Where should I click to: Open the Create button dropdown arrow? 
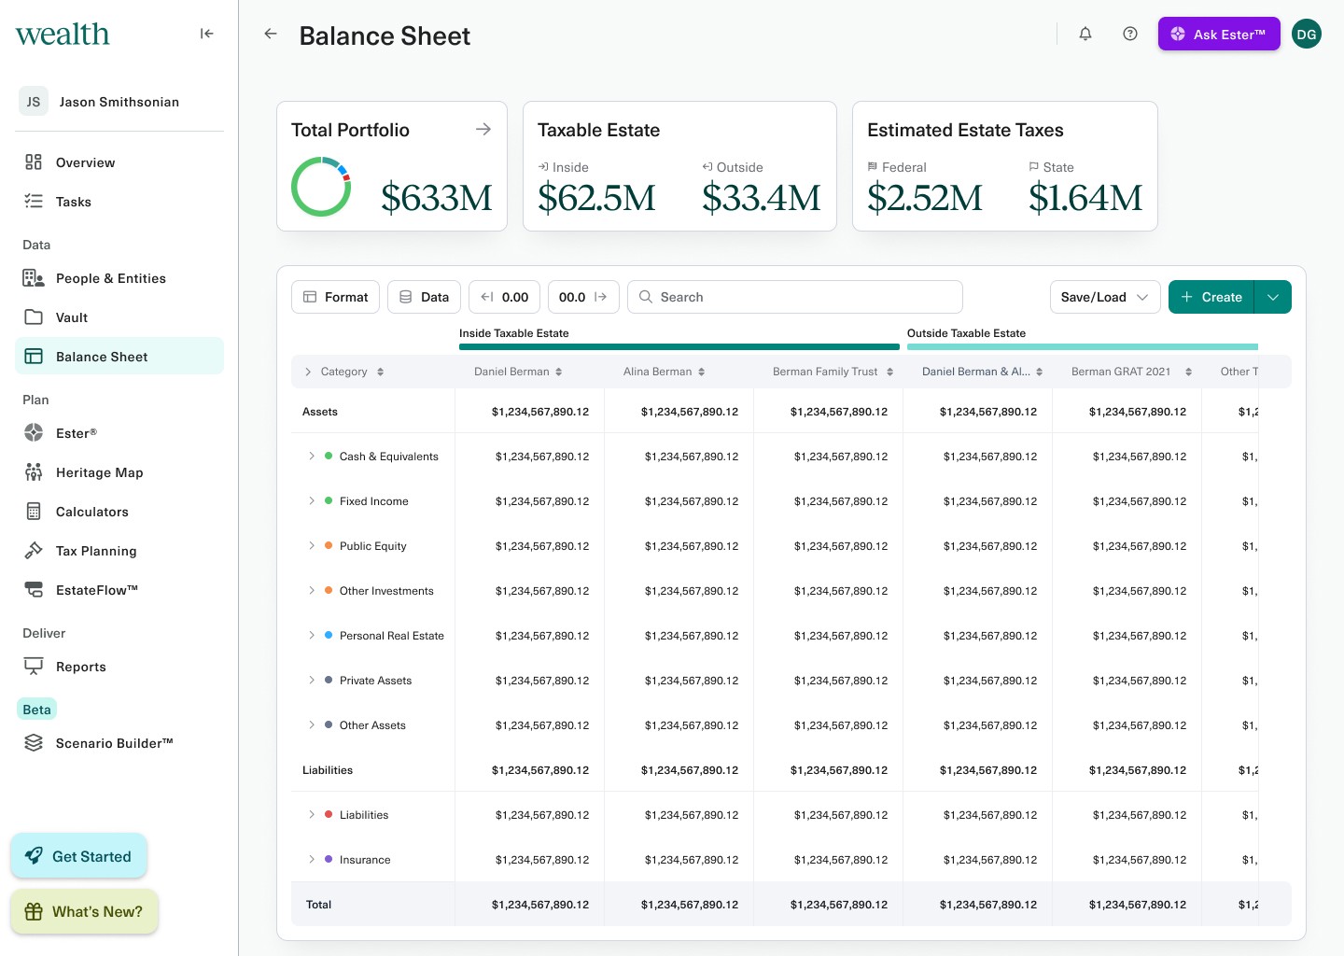click(x=1273, y=297)
